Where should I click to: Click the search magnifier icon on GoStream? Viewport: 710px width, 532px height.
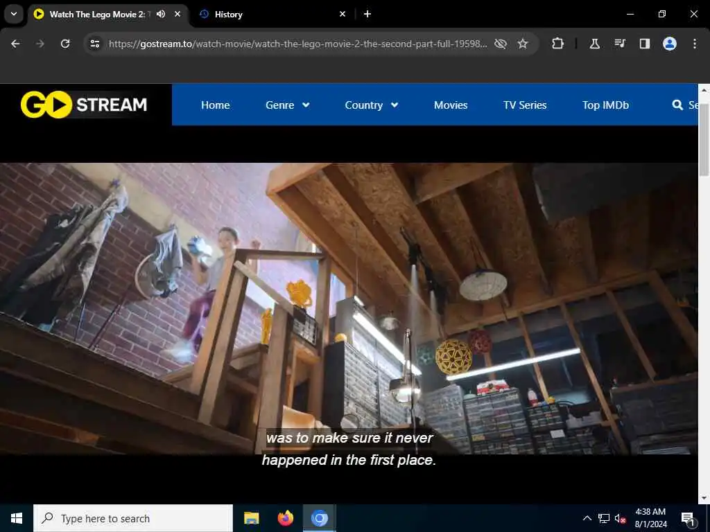pos(677,105)
